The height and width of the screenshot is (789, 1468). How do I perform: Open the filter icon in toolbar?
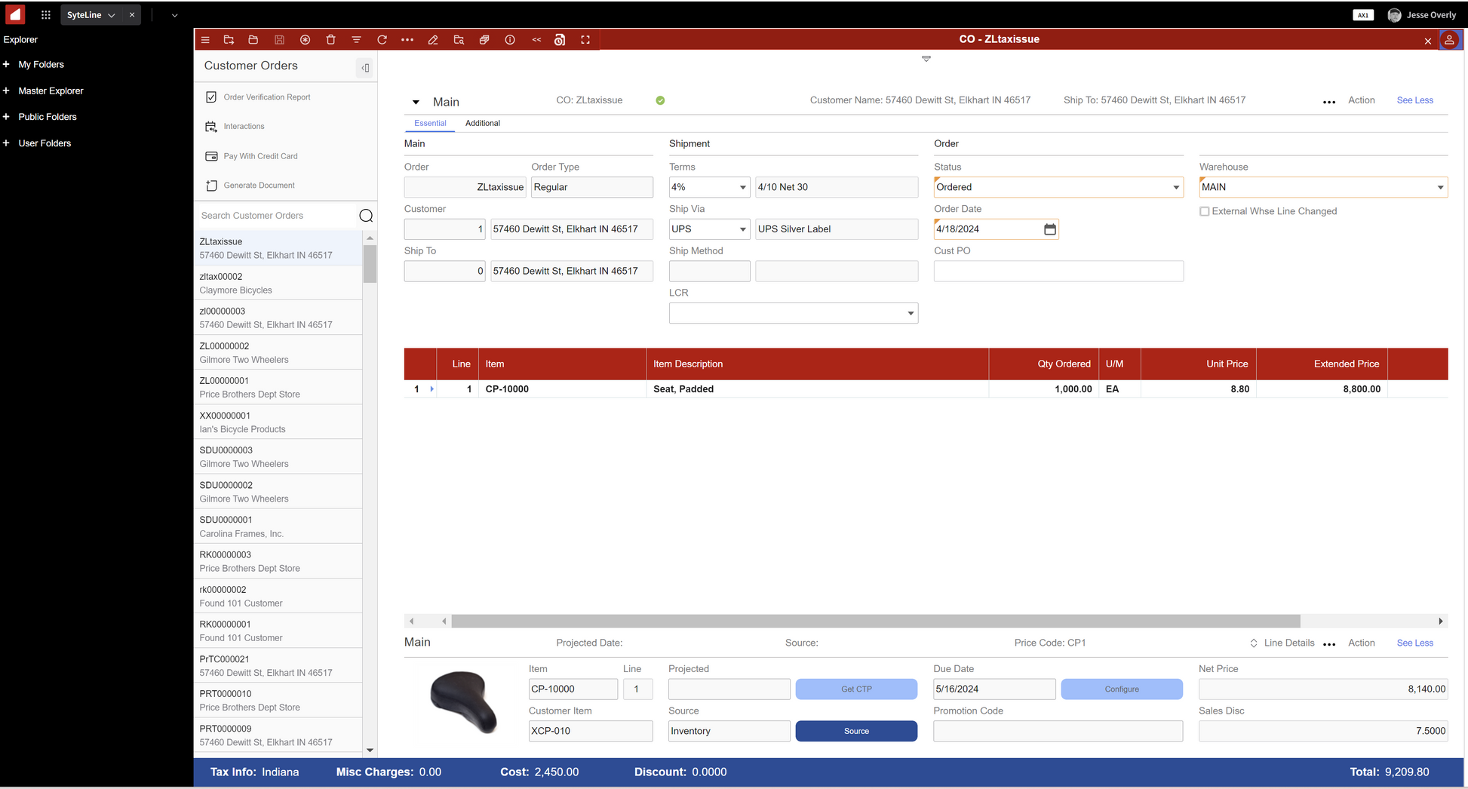(x=356, y=40)
